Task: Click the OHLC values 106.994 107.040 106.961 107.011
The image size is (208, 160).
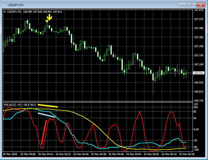Action: [42, 12]
